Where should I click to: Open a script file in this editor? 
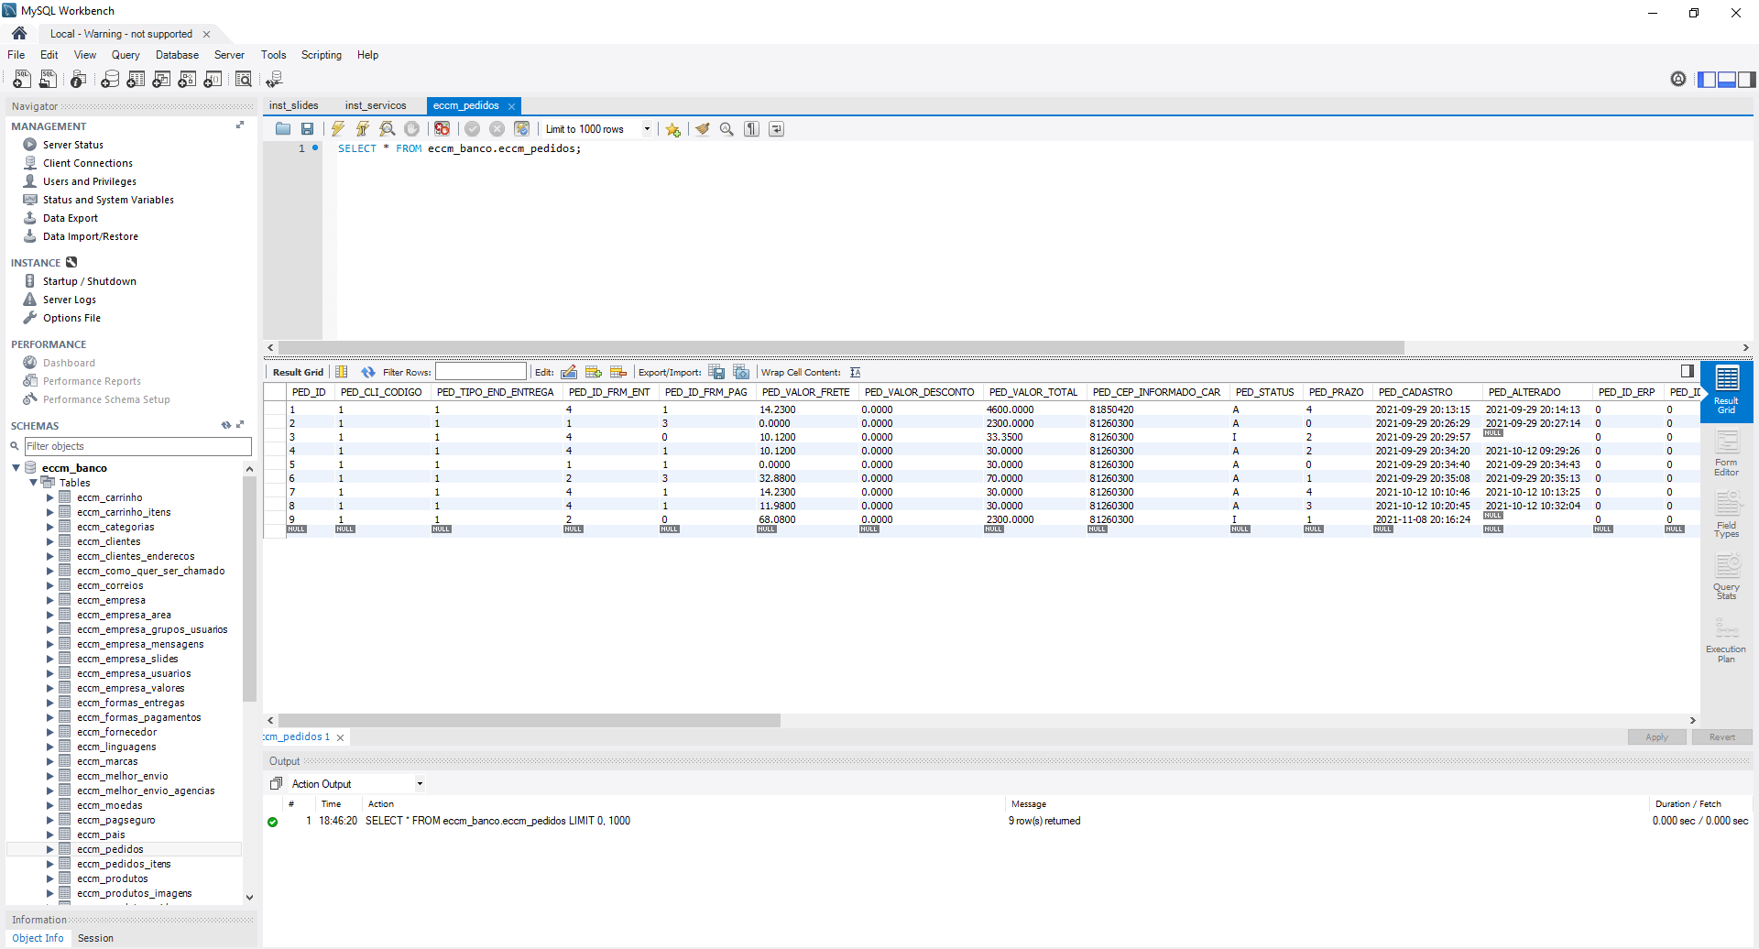[x=283, y=129]
